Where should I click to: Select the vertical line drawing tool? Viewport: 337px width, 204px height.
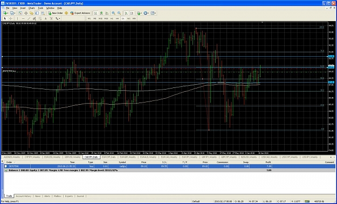tap(17, 18)
